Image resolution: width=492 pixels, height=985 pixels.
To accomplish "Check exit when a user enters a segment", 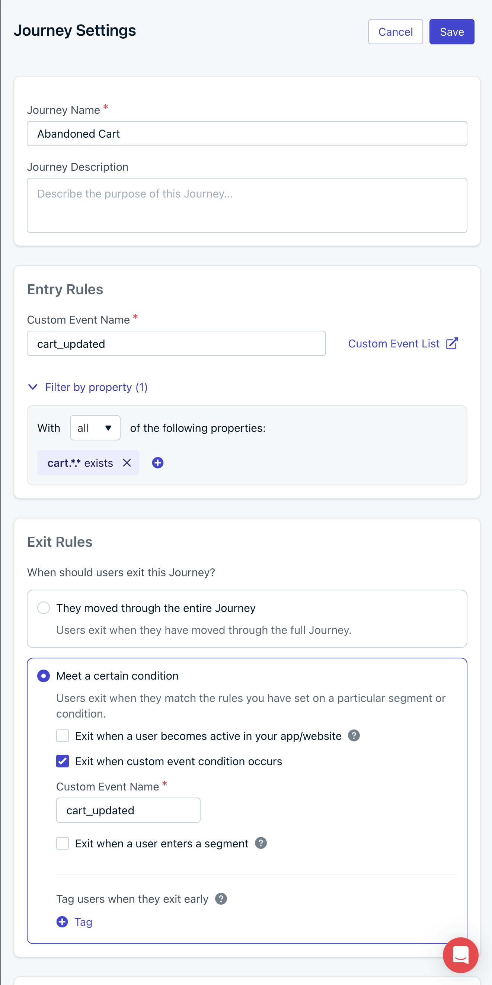I will coord(63,843).
